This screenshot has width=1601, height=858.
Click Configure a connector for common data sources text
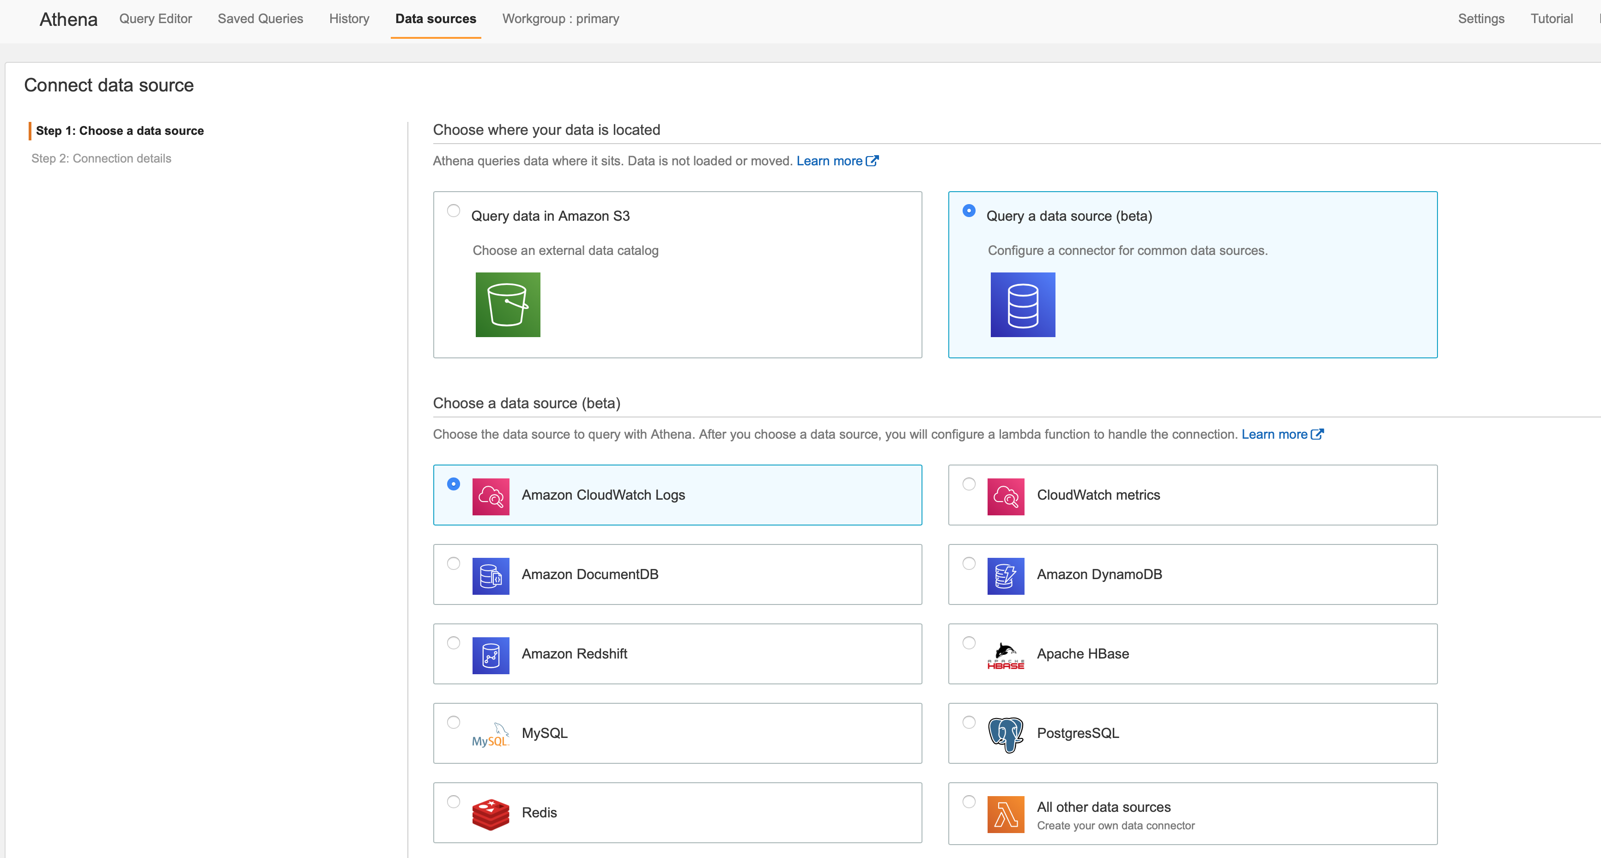pyautogui.click(x=1128, y=251)
